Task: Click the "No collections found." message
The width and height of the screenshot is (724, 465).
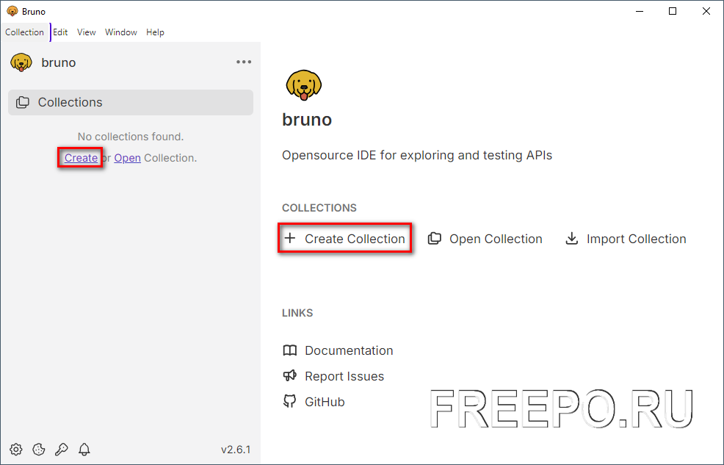Action: click(131, 137)
